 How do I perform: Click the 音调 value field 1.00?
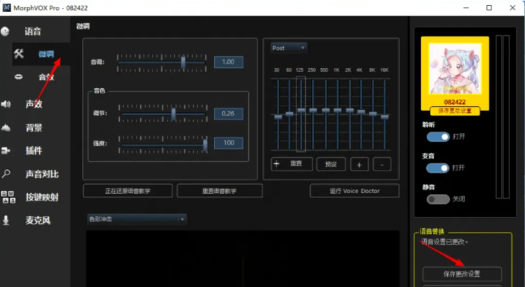click(x=229, y=62)
